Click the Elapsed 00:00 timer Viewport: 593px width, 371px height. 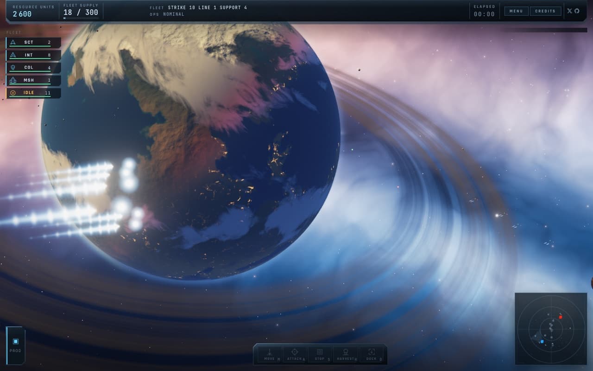[x=484, y=11]
